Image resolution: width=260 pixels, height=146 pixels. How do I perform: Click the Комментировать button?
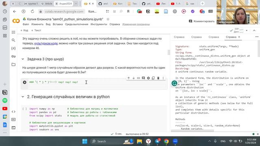pyautogui.click(x=201, y=21)
